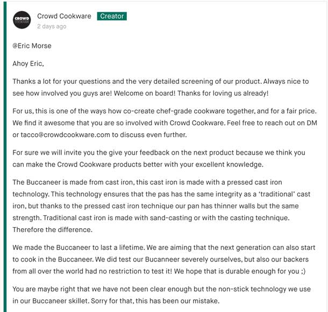Screen dimensions: 328x312
Task: Open the Crowd Cookware round avatar logo
Action: (22, 20)
